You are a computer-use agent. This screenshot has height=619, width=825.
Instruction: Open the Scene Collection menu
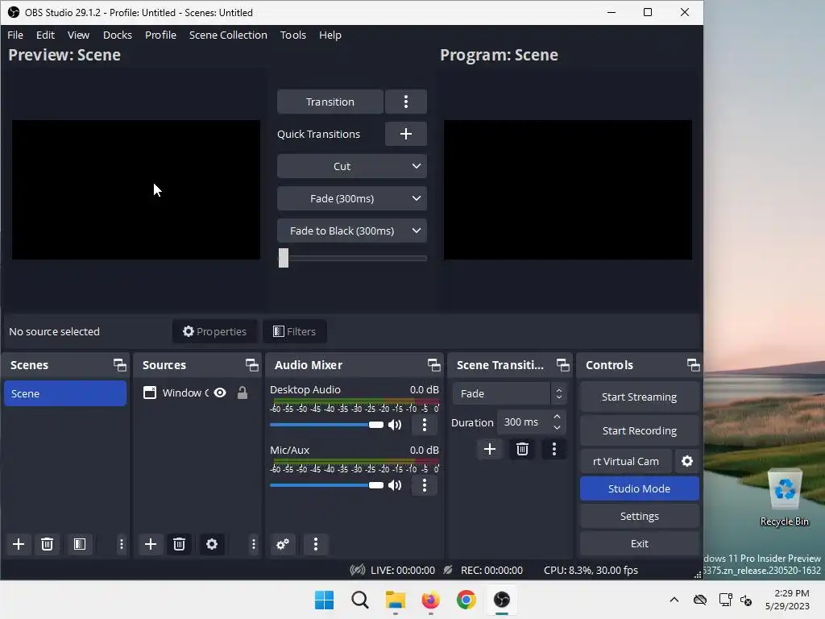[228, 35]
